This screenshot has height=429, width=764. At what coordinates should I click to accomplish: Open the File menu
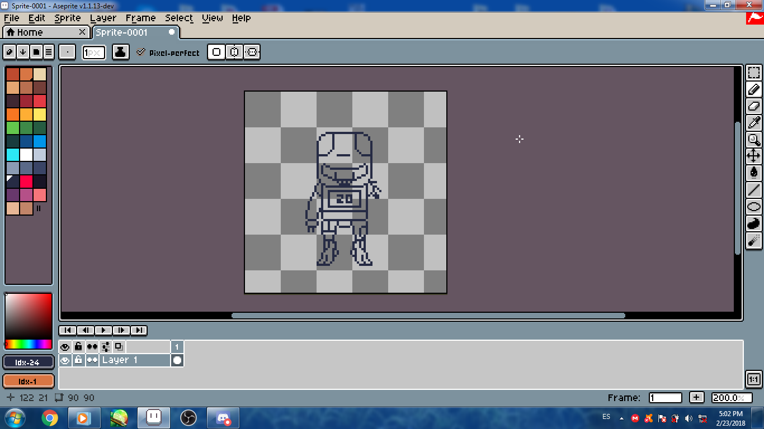click(11, 18)
